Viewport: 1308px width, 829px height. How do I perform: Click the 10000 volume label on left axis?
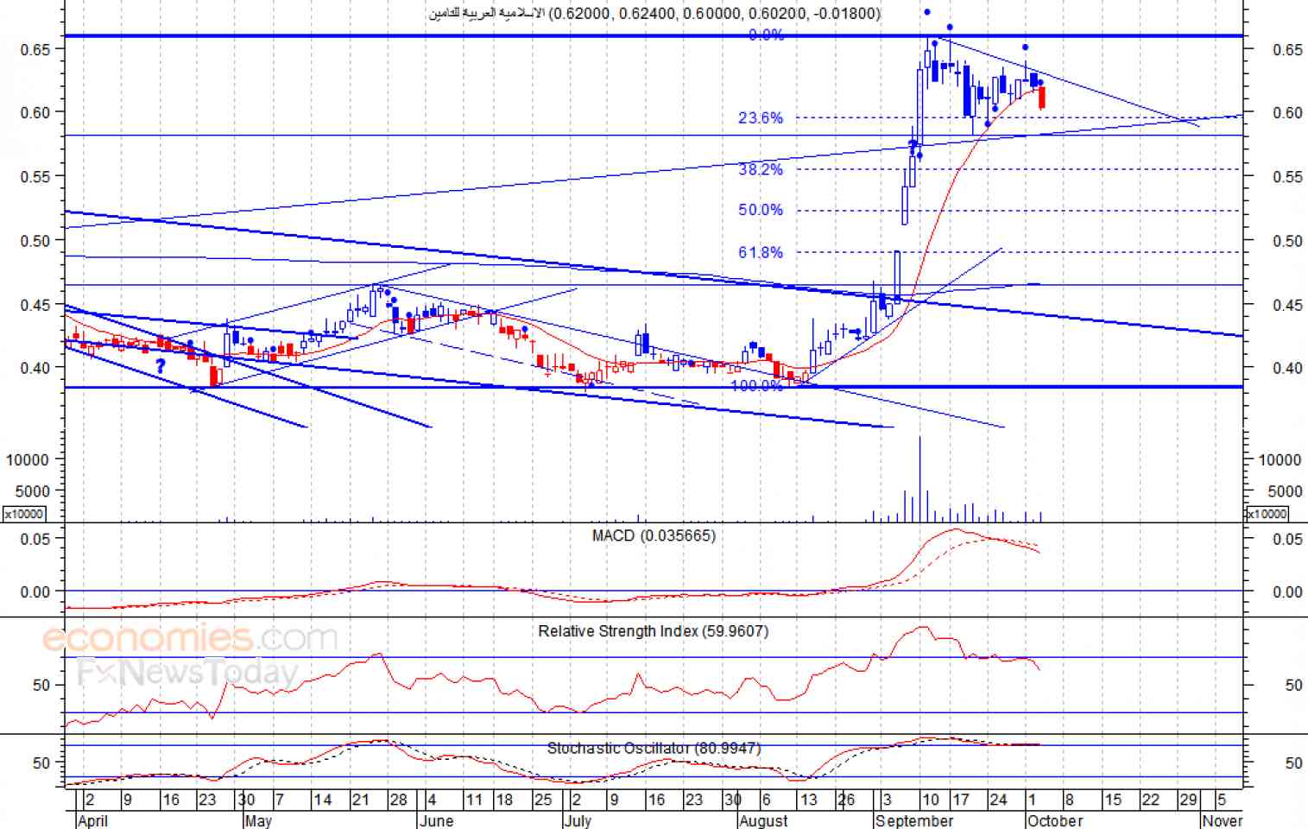[28, 460]
